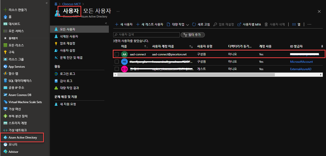Click the Azure Active Directory pyramid icon

[x=5, y=137]
